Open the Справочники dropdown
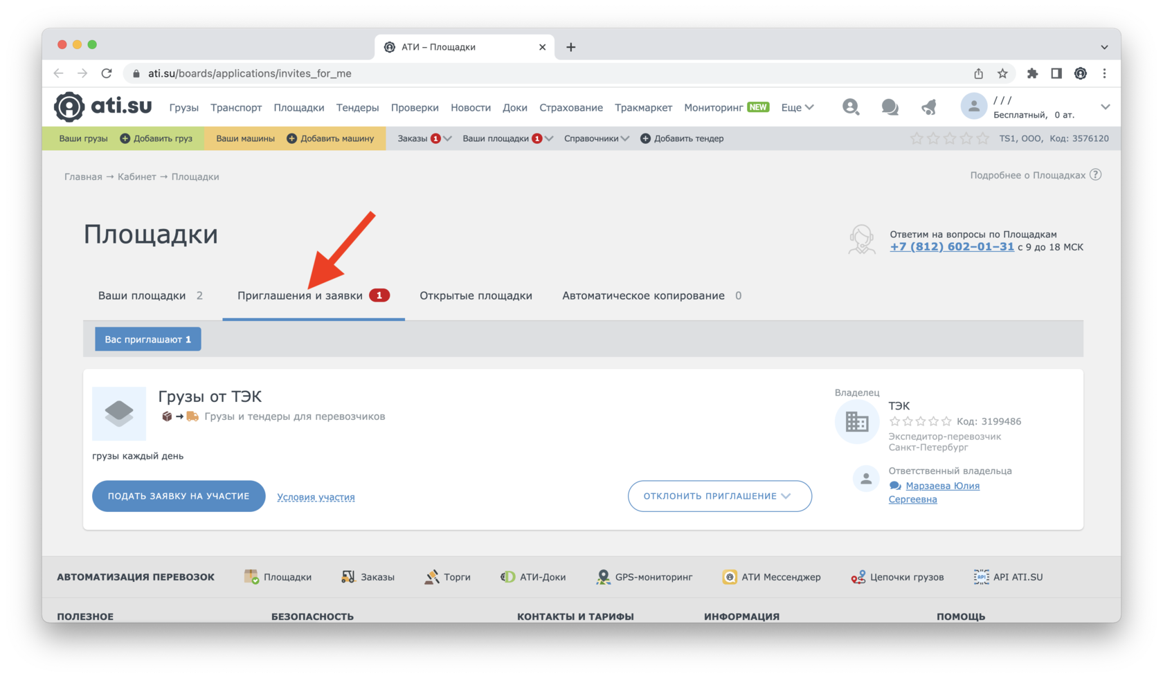Viewport: 1163px width, 678px height. (596, 138)
